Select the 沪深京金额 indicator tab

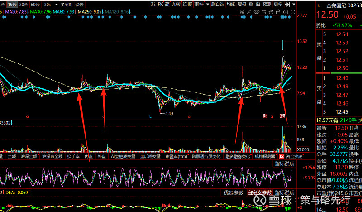[x=52, y=157]
